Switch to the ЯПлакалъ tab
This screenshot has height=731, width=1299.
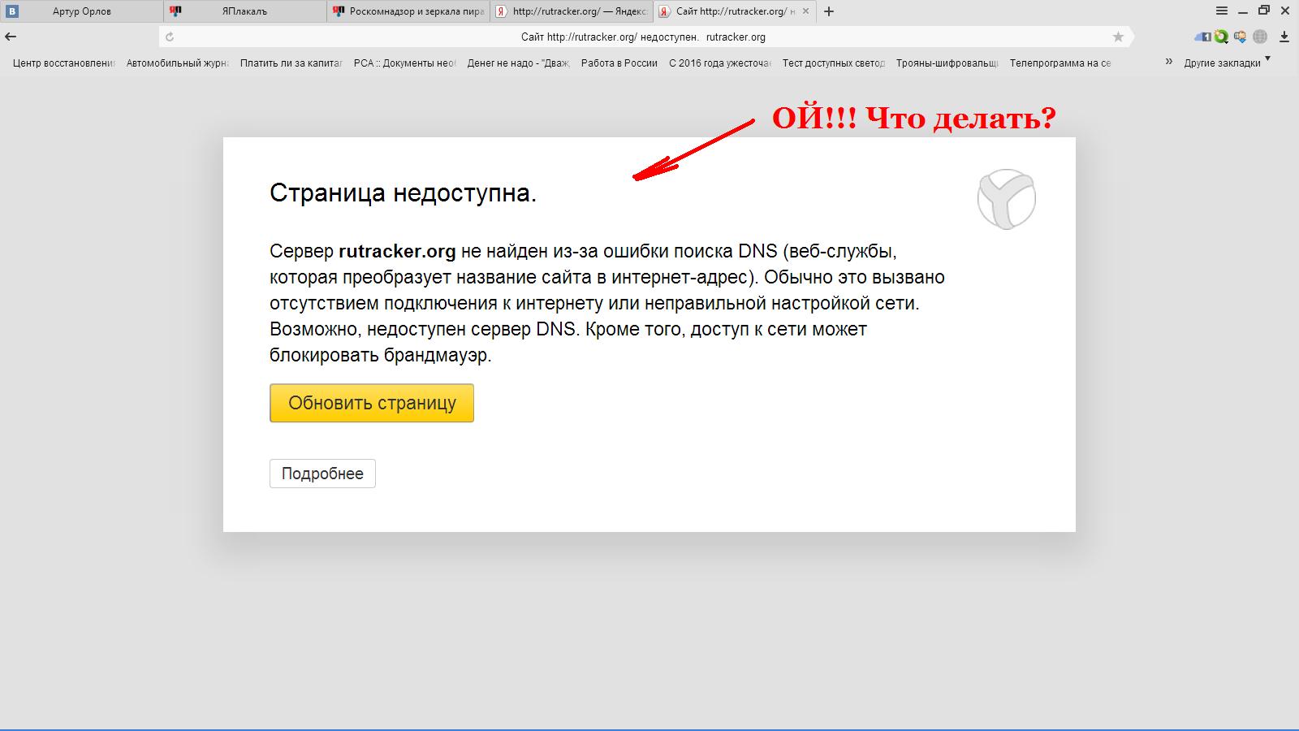244,11
